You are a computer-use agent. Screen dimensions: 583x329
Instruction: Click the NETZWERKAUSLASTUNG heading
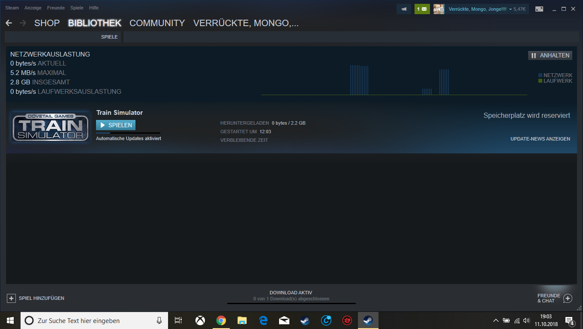point(50,54)
